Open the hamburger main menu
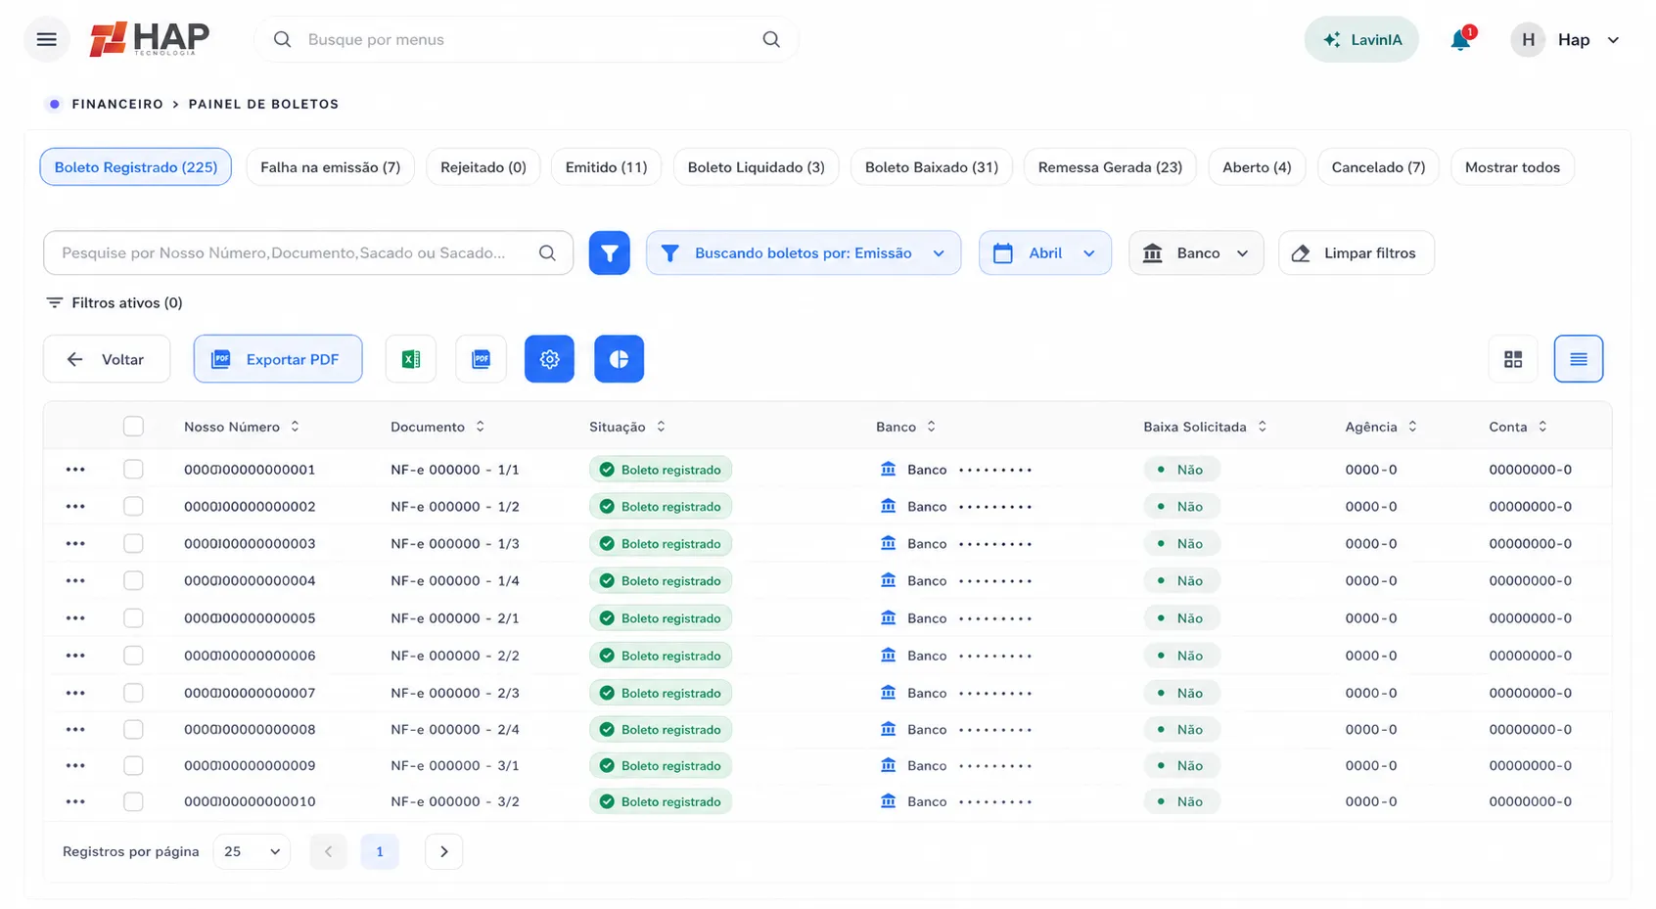This screenshot has width=1656, height=909. [46, 39]
